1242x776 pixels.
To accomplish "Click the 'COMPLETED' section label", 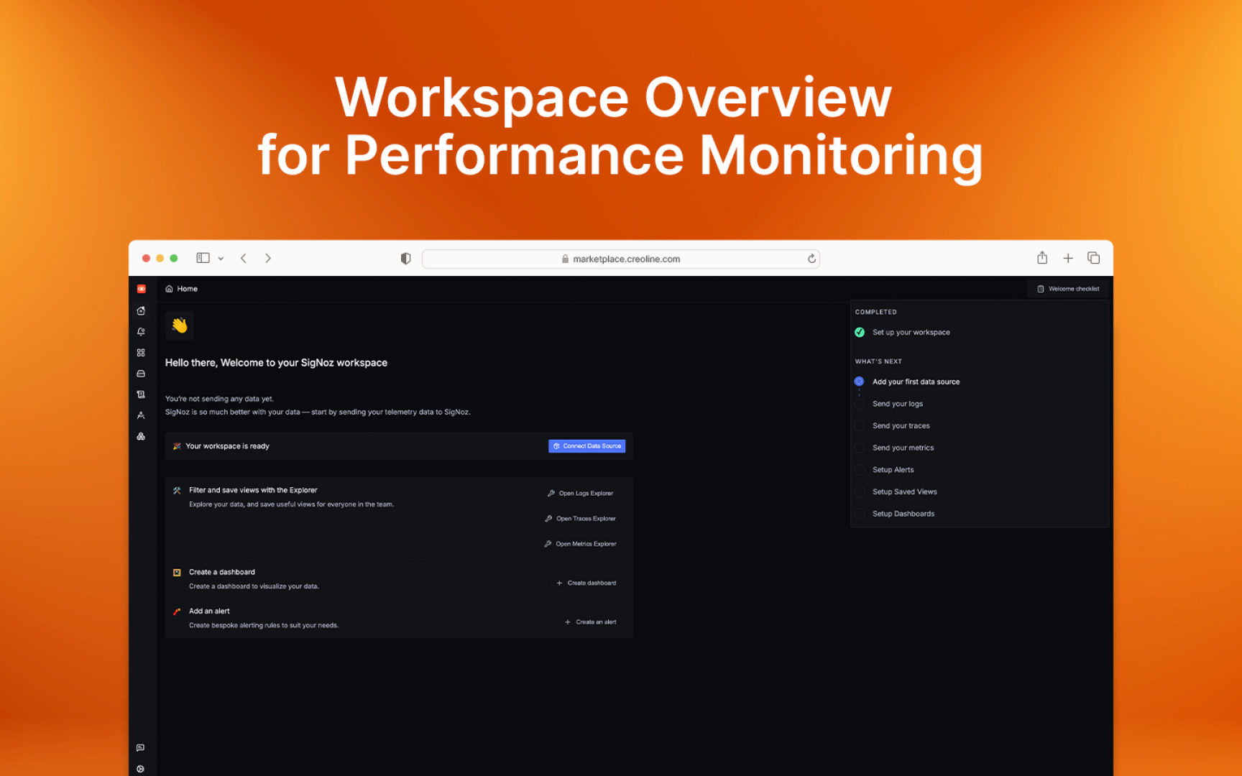I will (x=876, y=312).
